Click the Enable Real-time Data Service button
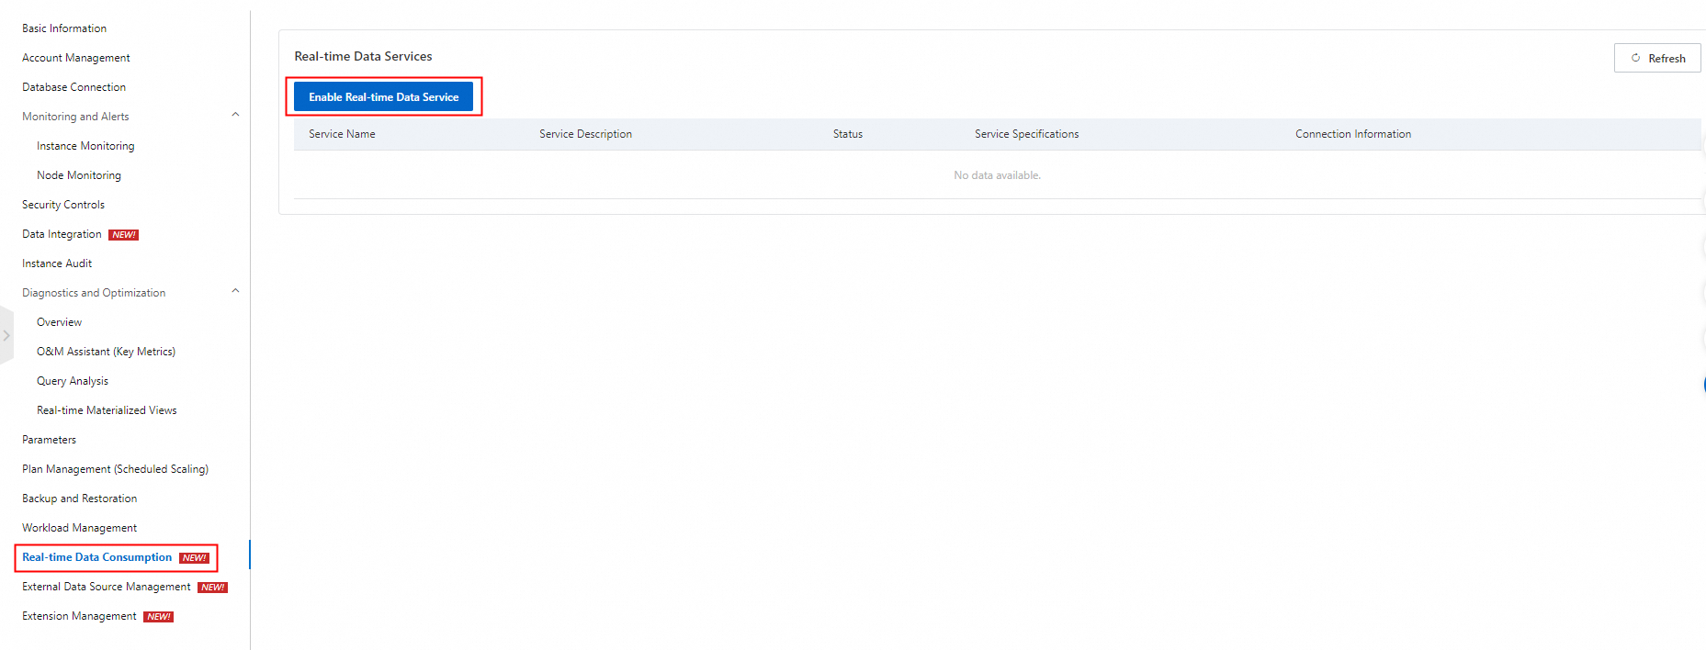 pyautogui.click(x=383, y=96)
